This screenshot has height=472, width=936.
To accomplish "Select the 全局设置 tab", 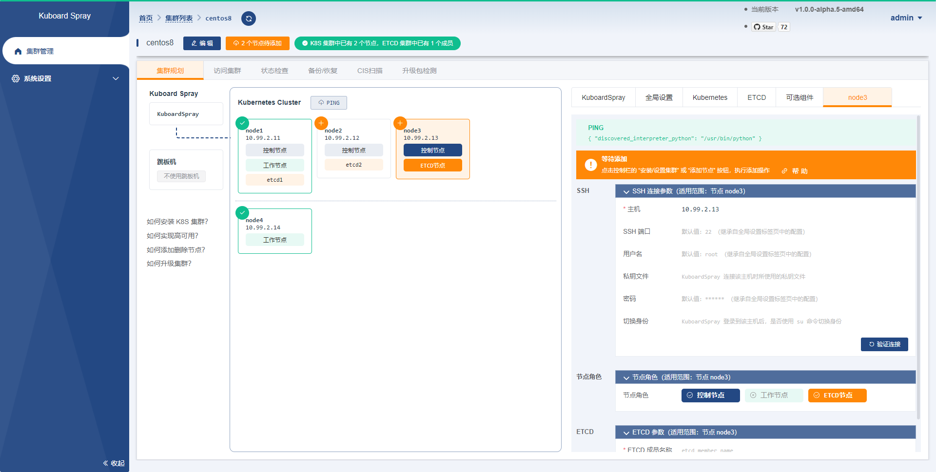I will pyautogui.click(x=659, y=97).
